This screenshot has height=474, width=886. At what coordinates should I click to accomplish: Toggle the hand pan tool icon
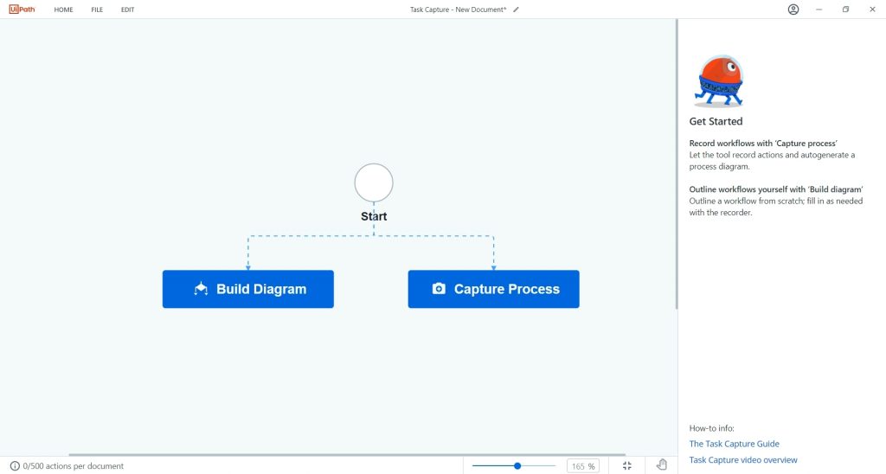pos(662,465)
